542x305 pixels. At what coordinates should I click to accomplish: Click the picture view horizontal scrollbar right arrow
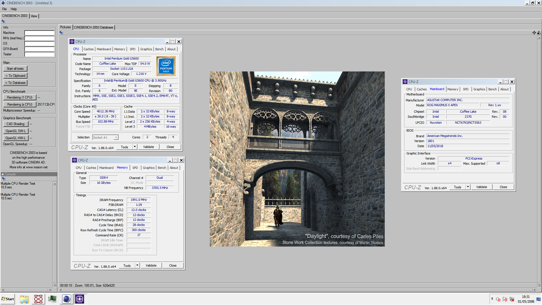534,290
